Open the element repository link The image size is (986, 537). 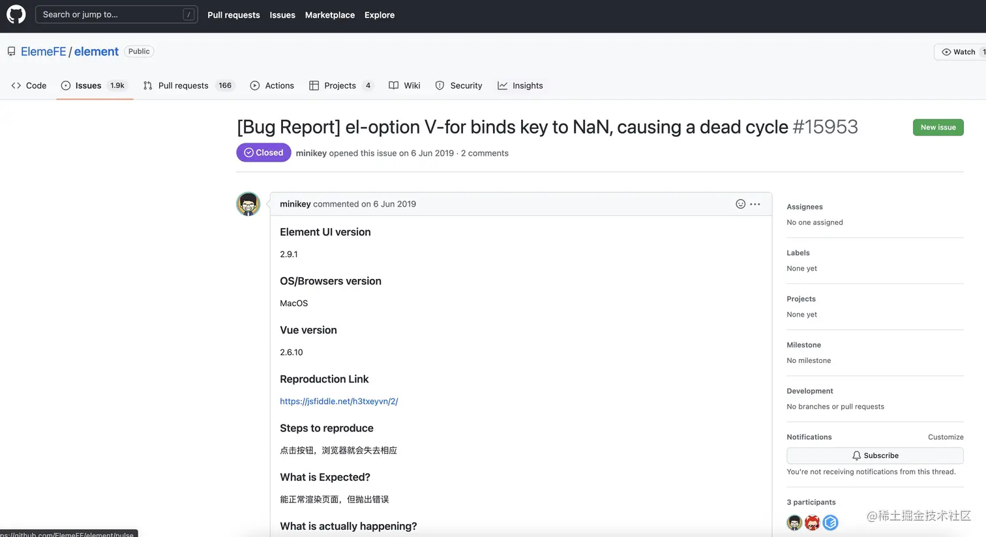click(x=97, y=51)
